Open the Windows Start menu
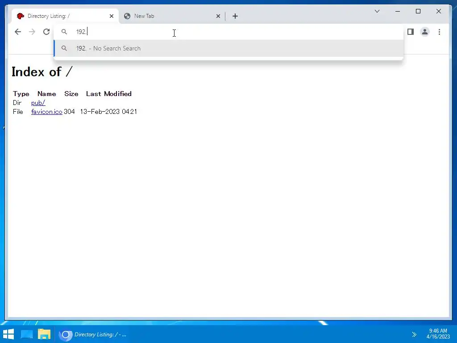 tap(8, 335)
